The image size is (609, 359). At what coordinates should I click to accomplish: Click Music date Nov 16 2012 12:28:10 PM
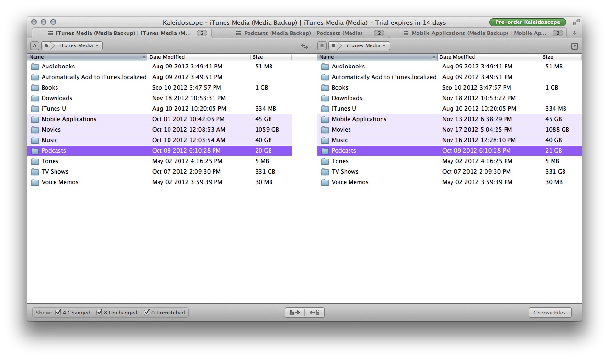(479, 140)
